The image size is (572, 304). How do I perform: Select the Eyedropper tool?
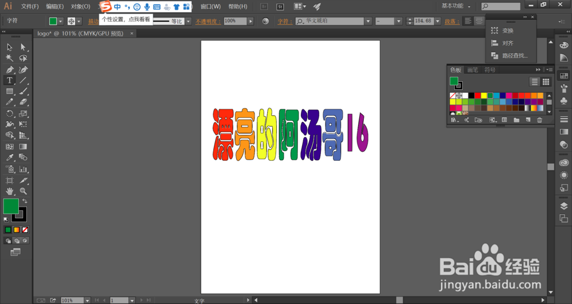(x=10, y=157)
